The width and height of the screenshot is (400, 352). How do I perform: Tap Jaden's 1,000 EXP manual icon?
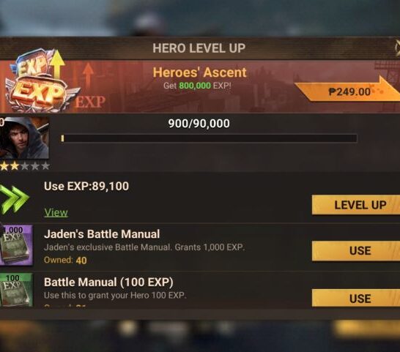[16, 245]
